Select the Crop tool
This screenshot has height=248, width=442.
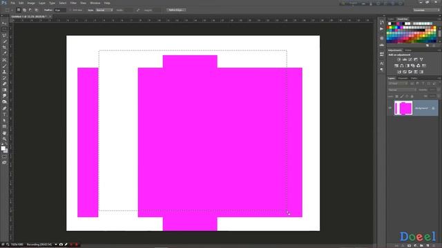pyautogui.click(x=4, y=48)
